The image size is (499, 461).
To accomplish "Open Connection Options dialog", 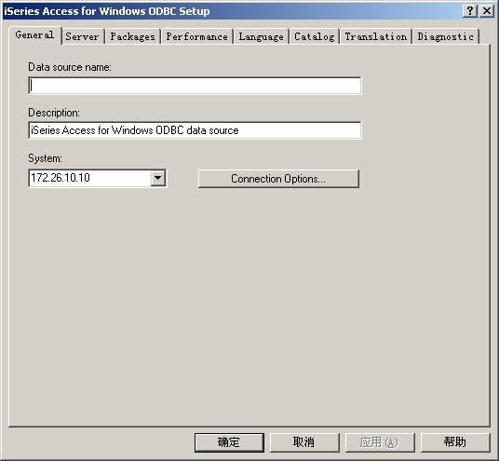I will tap(278, 179).
